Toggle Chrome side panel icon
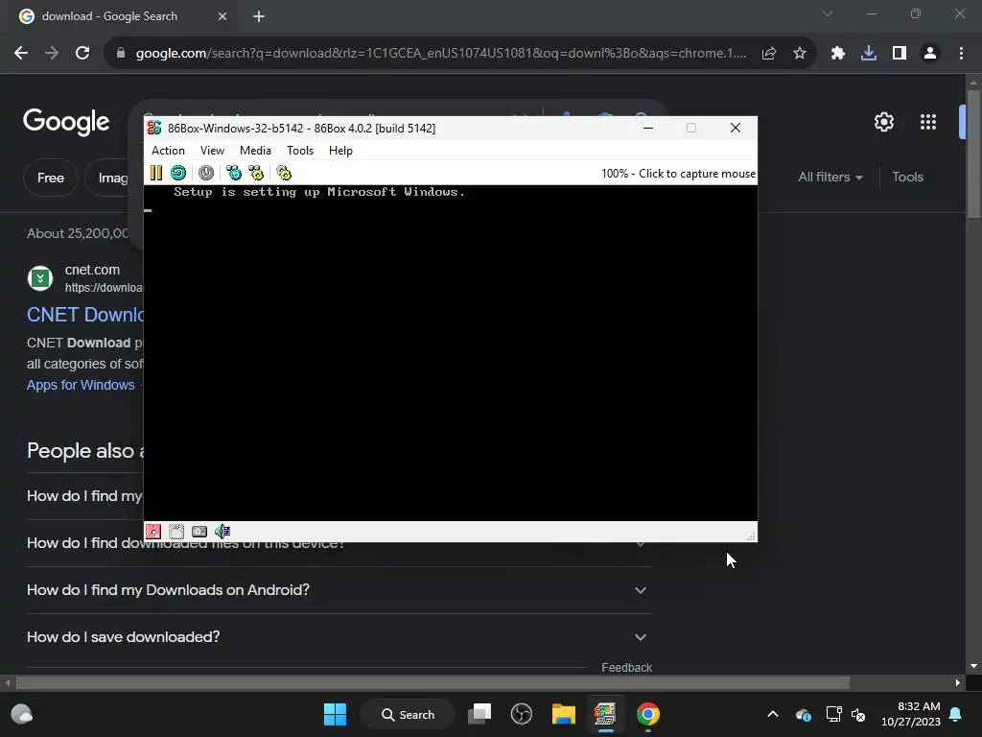 (x=900, y=54)
